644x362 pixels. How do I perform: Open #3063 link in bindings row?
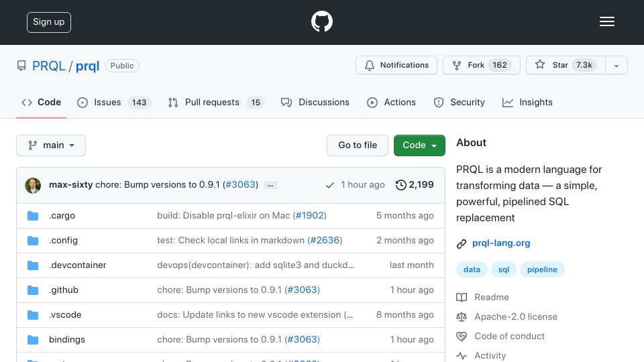pyautogui.click(x=303, y=339)
